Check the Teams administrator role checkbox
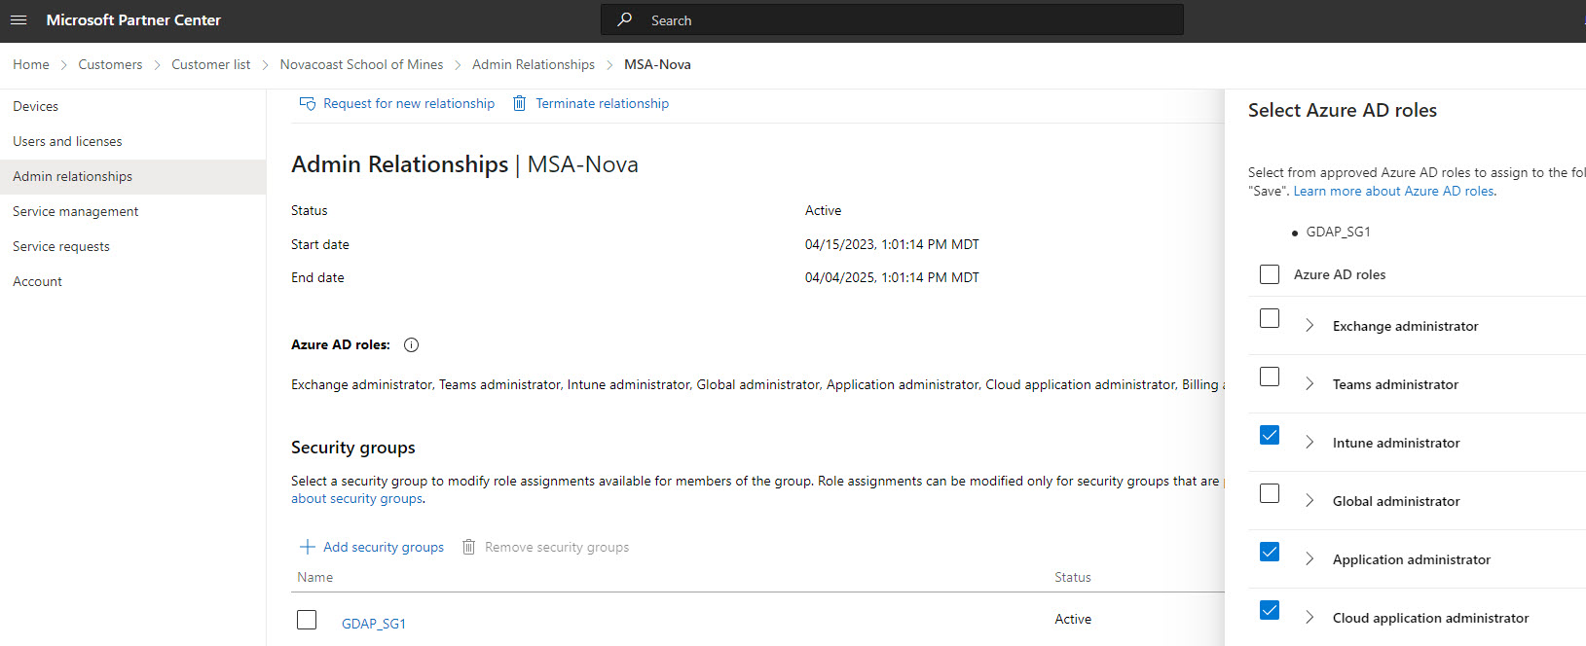Screen dimensions: 1586x646 [x=1270, y=377]
